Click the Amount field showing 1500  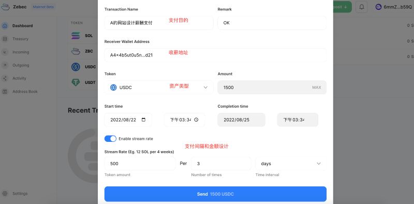point(272,88)
